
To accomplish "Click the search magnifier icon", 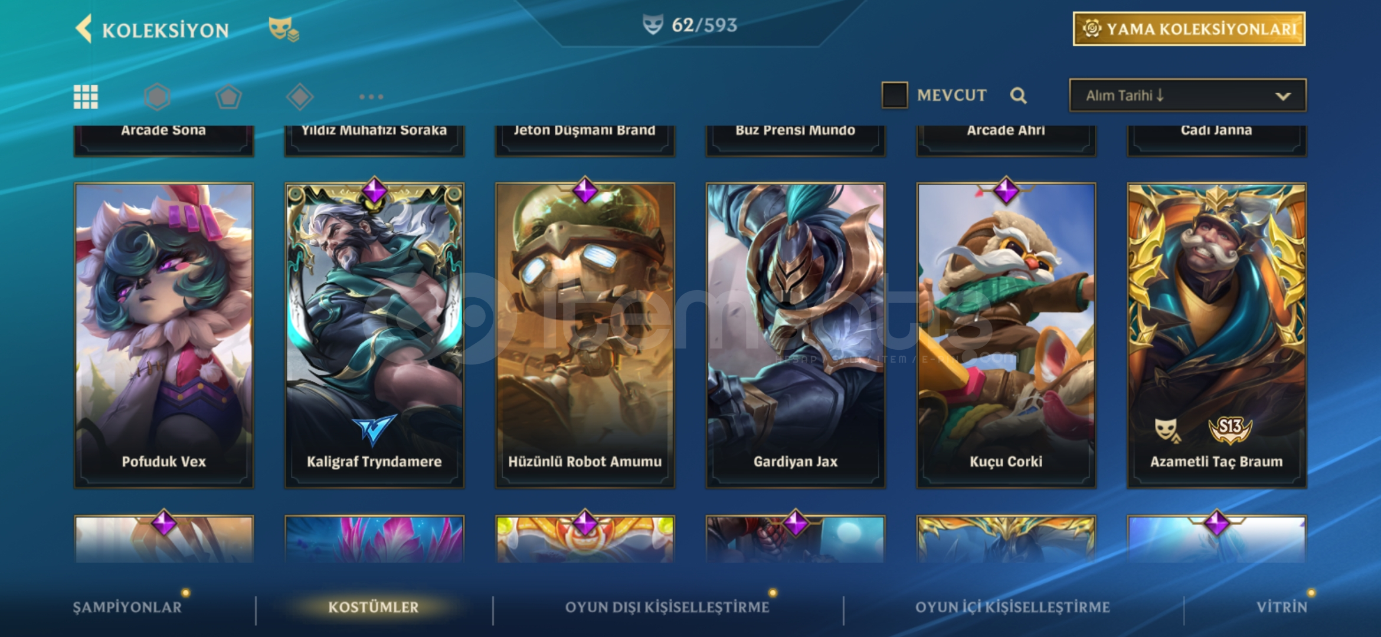I will coord(1018,96).
